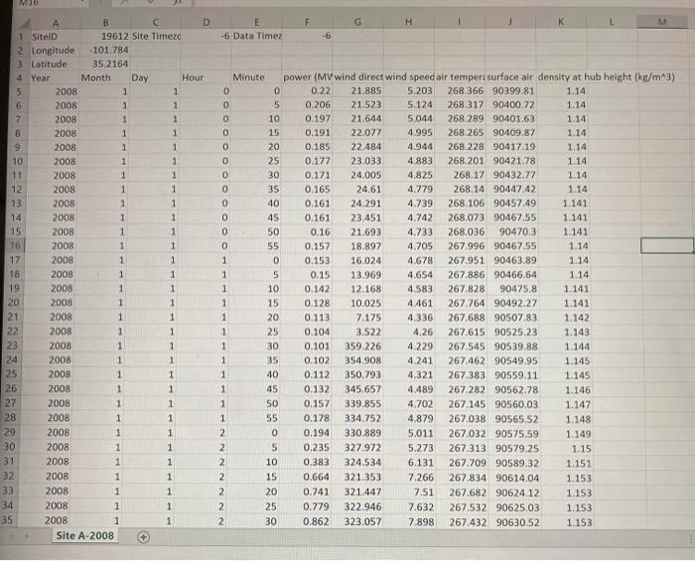Add a new sheet with plus icon
The height and width of the screenshot is (561, 695).
tap(143, 537)
